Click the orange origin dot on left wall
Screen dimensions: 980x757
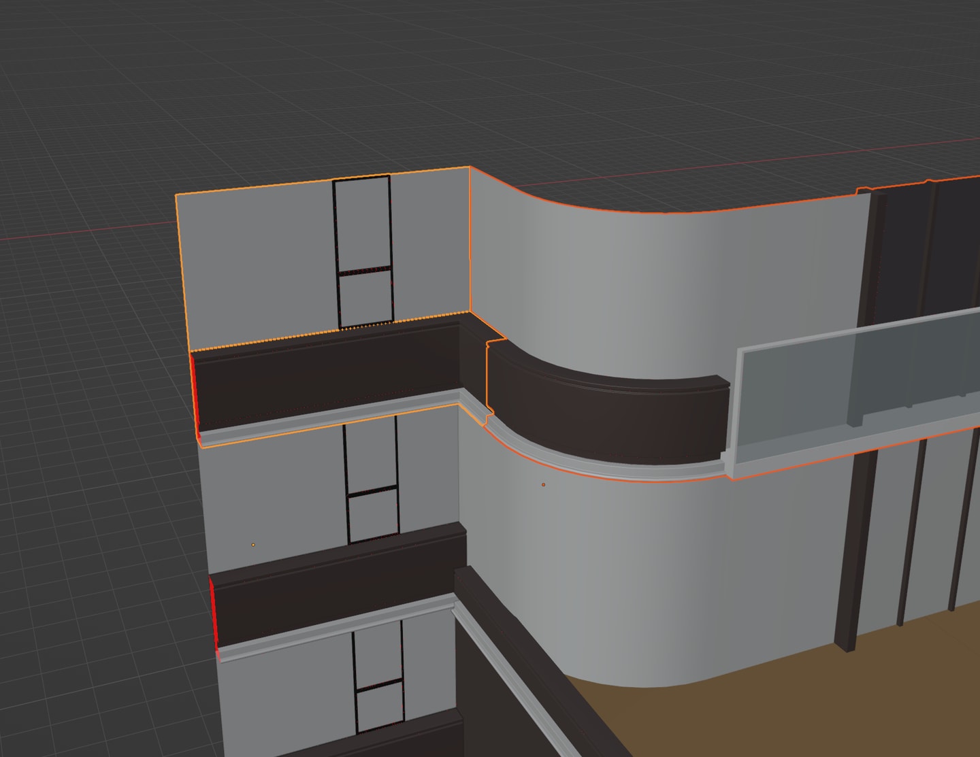click(x=253, y=545)
